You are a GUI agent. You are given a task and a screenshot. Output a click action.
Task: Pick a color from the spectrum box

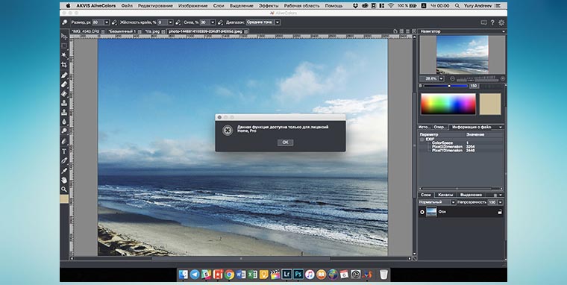448,104
